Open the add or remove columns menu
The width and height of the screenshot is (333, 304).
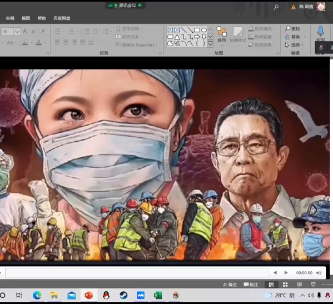coord(103,42)
